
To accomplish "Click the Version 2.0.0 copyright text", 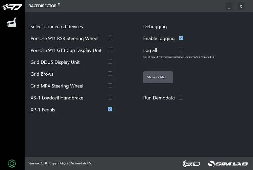I will 60,163.
